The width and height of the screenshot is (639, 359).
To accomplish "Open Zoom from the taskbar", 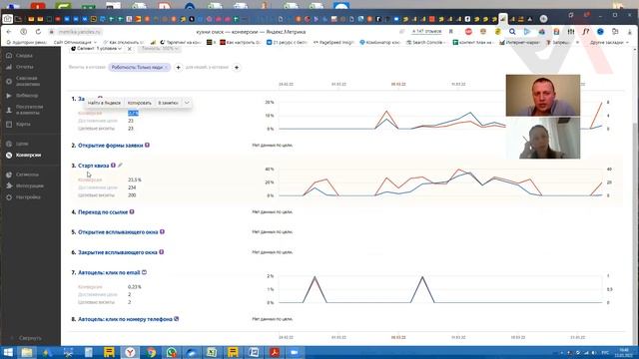I will pos(295,352).
